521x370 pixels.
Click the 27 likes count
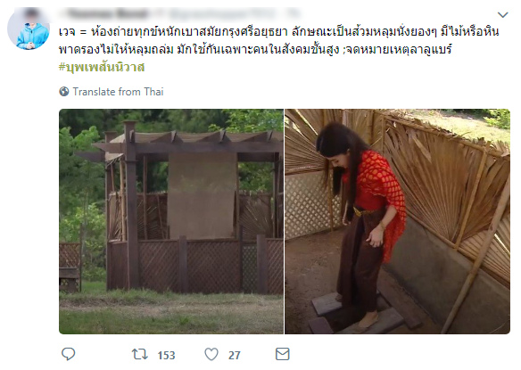[x=235, y=356]
